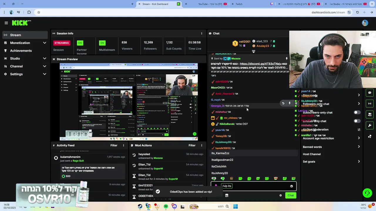
Task: Open a new browser tab
Action: (x=132, y=4)
